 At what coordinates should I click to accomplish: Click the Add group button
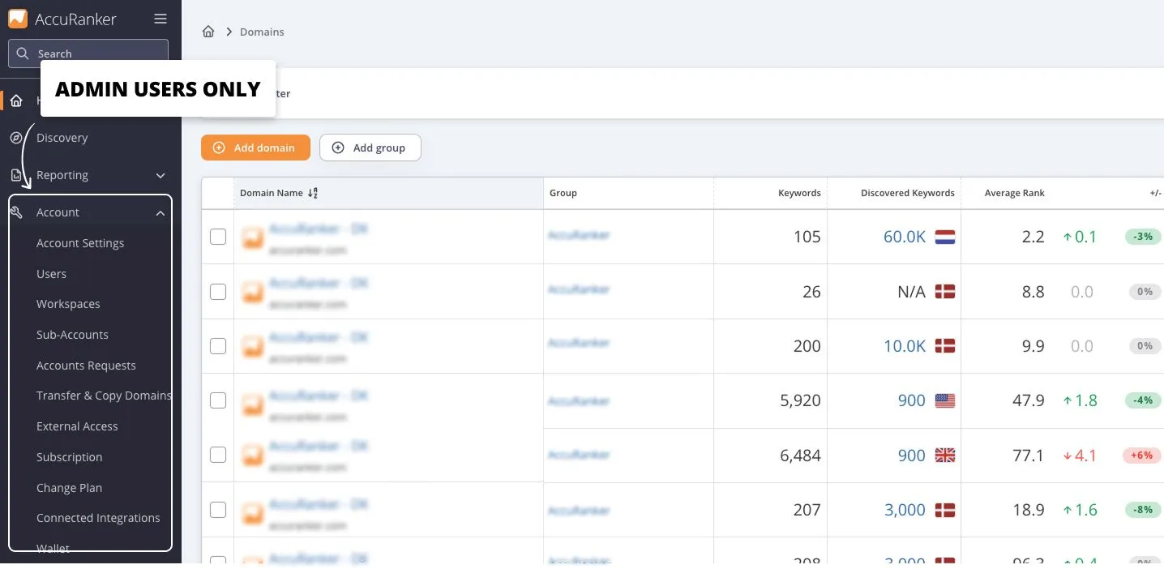click(370, 148)
